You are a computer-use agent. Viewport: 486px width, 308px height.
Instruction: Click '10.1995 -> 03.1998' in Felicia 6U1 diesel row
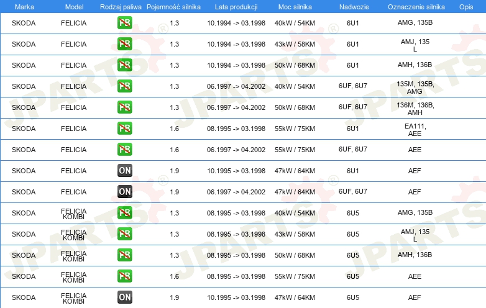[x=236, y=171]
